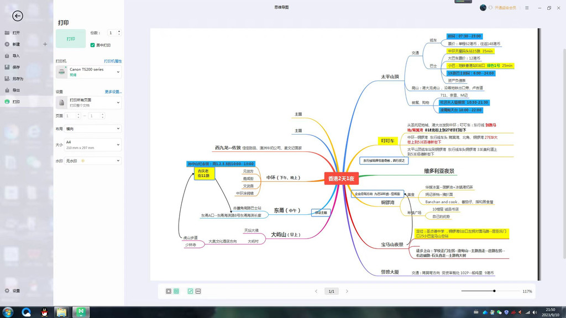
Task: Open the 布局 横向 orientation dropdown
Action: [x=118, y=129]
